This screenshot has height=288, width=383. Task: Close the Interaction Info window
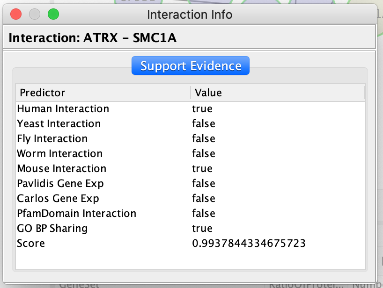pyautogui.click(x=16, y=14)
